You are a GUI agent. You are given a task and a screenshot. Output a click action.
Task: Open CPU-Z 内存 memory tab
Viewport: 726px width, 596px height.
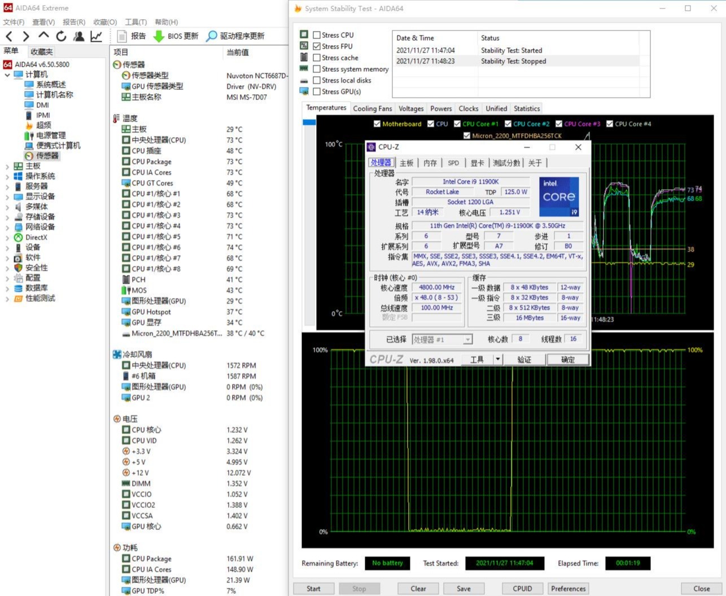coord(430,163)
